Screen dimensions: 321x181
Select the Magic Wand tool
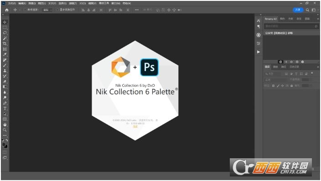click(5, 38)
